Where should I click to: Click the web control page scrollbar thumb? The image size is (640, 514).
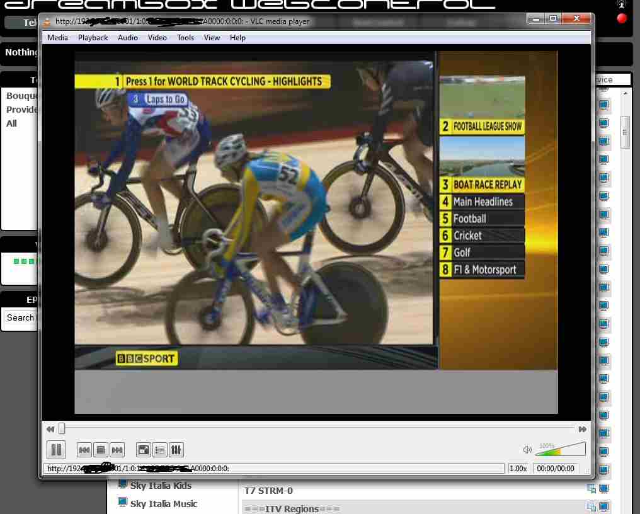(x=625, y=132)
